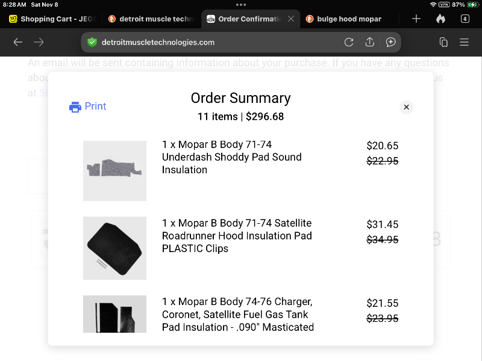Open the AI chat assistant icon

tap(390, 42)
